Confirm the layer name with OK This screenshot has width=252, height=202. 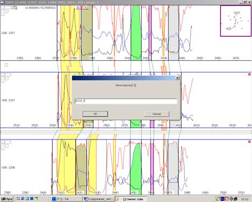[x=95, y=114]
